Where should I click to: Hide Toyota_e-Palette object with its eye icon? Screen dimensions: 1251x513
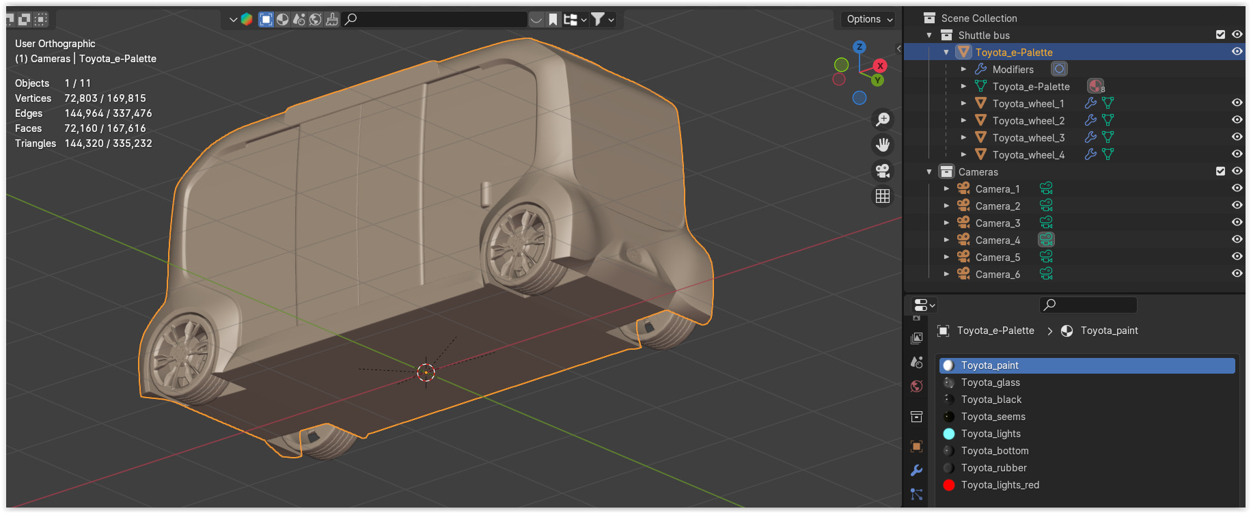tap(1237, 51)
